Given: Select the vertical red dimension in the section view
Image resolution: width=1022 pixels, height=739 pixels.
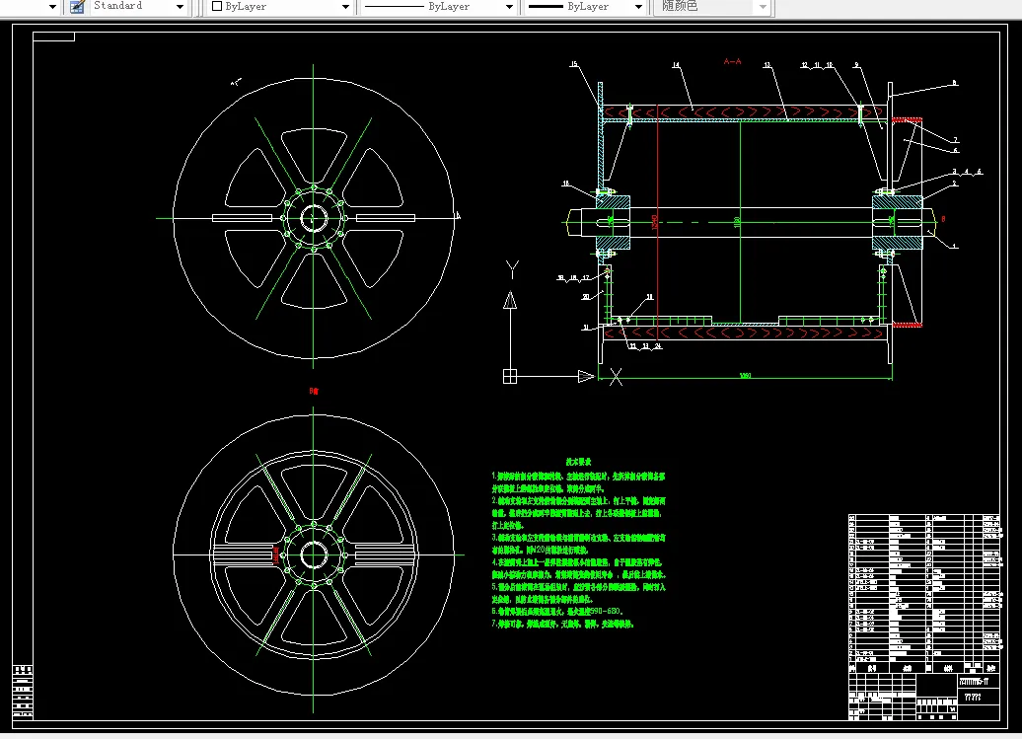Looking at the screenshot, I should (x=655, y=222).
